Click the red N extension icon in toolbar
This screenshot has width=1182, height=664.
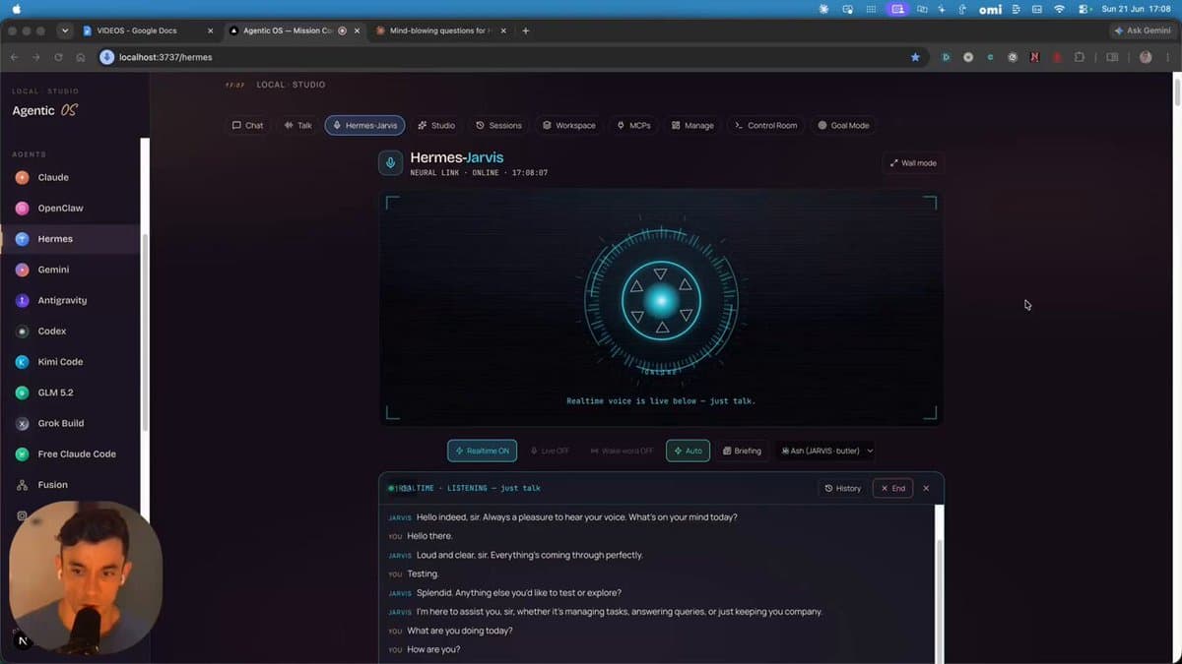[1034, 57]
